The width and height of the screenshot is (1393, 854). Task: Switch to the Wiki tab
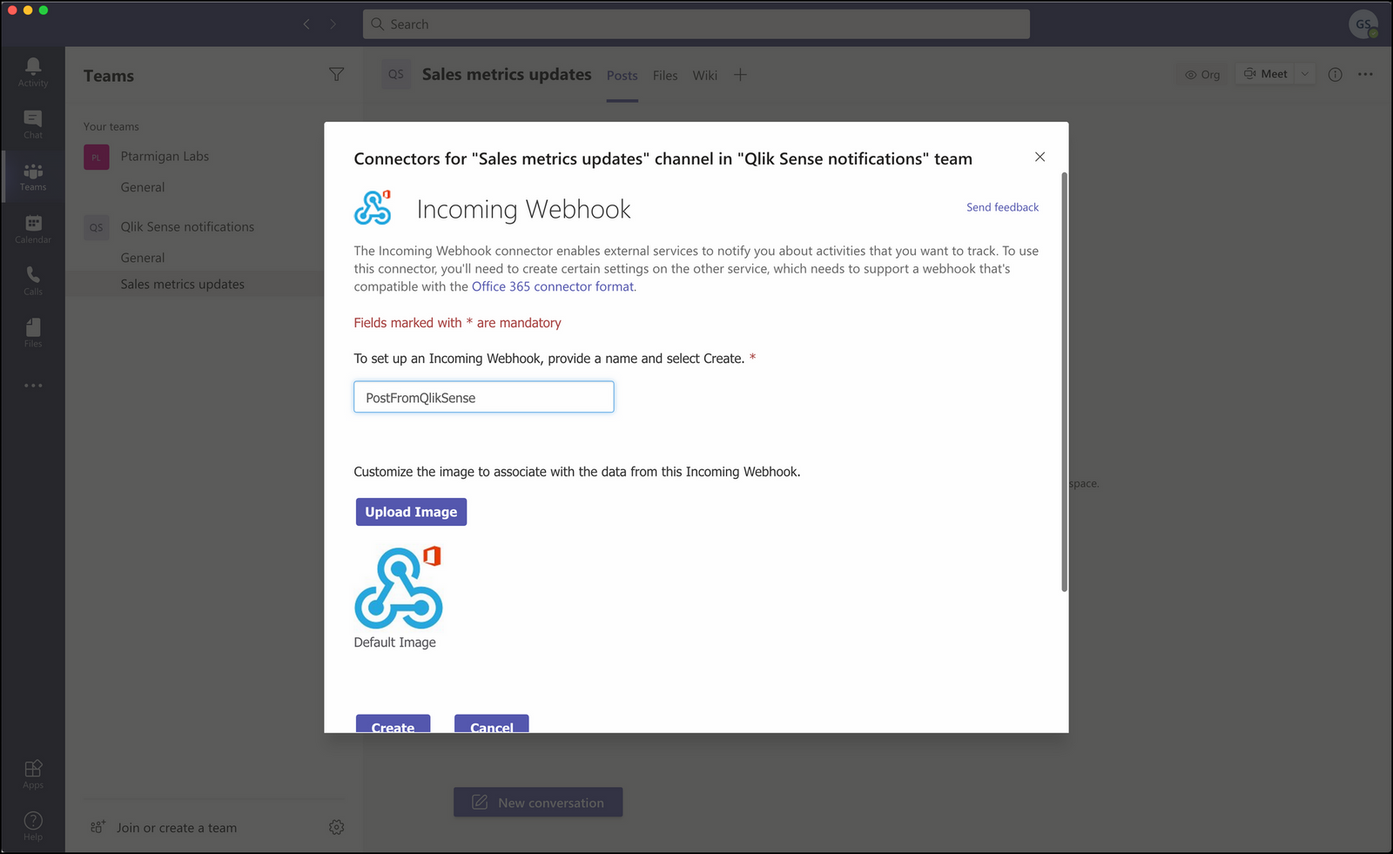coord(704,76)
